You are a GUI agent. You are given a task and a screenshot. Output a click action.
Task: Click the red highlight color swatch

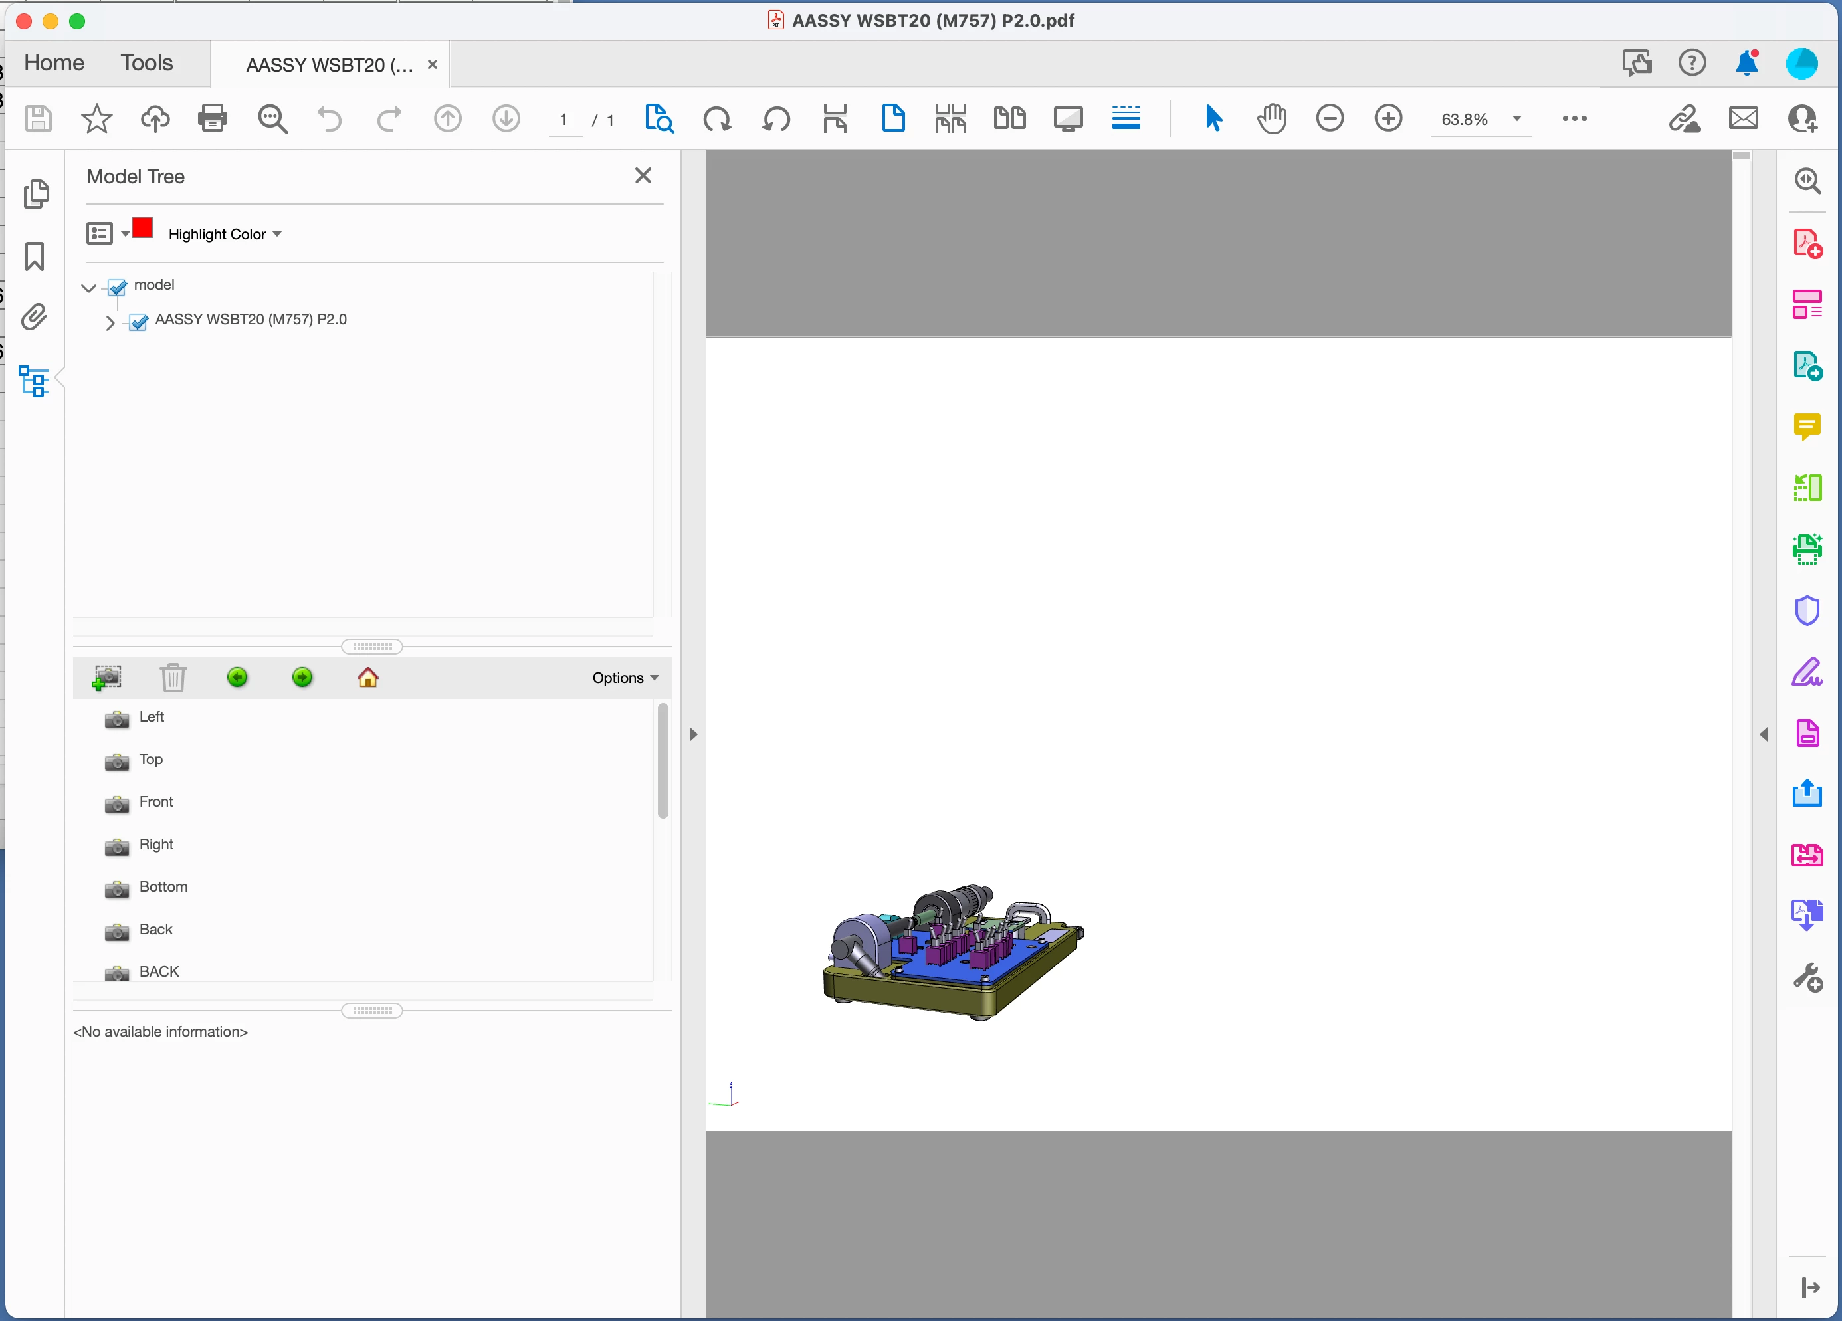[142, 228]
